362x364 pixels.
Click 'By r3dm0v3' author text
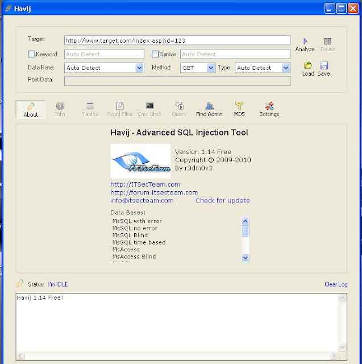[194, 168]
